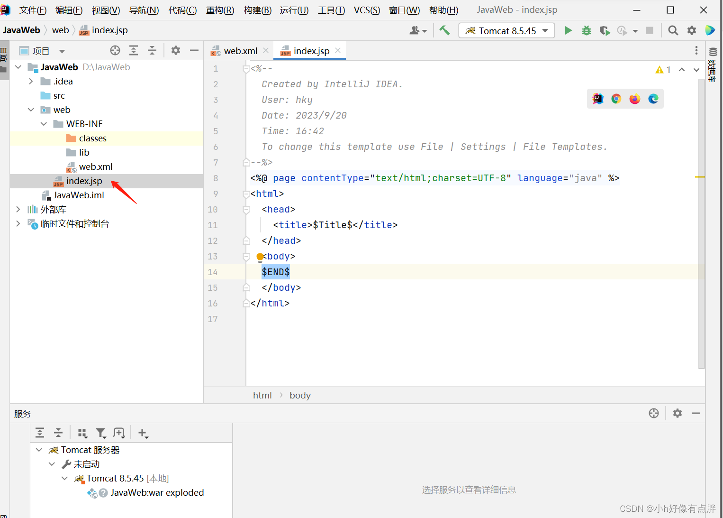Close the web.xml editor tab
723x518 pixels.
pos(266,50)
